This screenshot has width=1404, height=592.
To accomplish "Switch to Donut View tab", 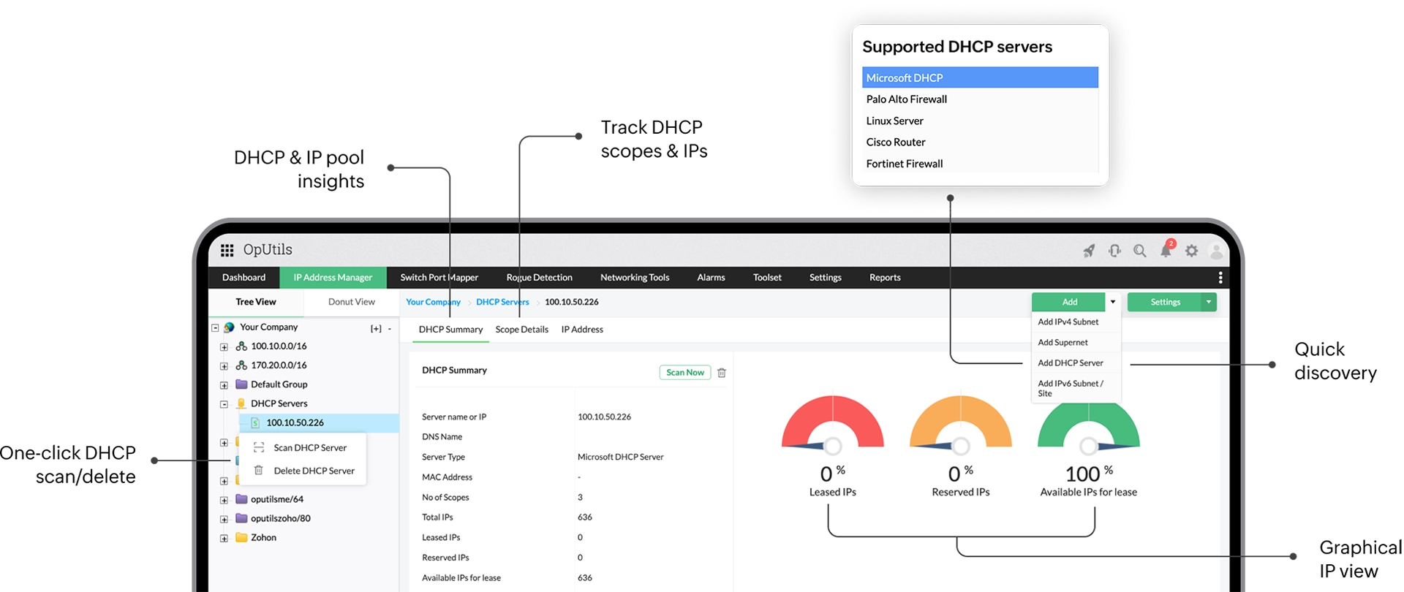I will tap(352, 302).
